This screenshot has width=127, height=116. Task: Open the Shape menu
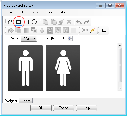[33, 12]
